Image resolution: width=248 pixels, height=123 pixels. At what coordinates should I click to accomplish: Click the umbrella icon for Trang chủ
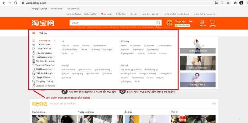tap(34, 65)
